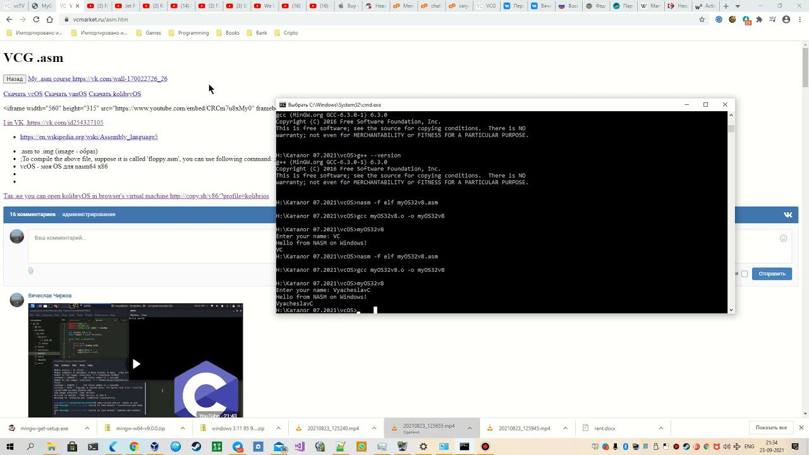
Task: Open the Chrome extensions puzzle icon
Action: pos(759,20)
